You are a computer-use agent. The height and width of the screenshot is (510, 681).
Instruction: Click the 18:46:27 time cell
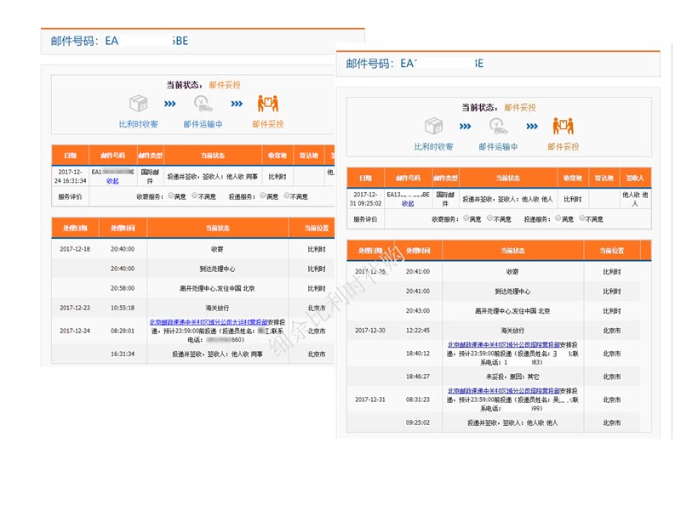[x=418, y=377]
